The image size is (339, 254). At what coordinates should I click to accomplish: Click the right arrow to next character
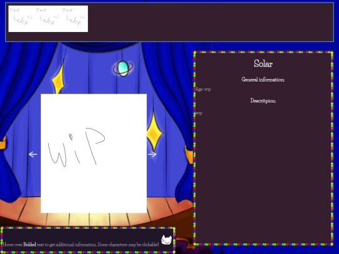point(153,154)
